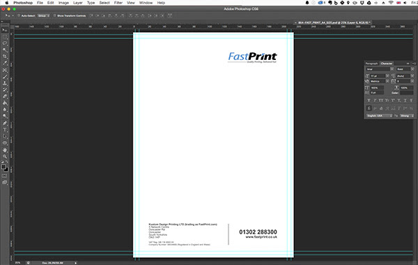Open the Bold font style dropdown

(x=412, y=69)
